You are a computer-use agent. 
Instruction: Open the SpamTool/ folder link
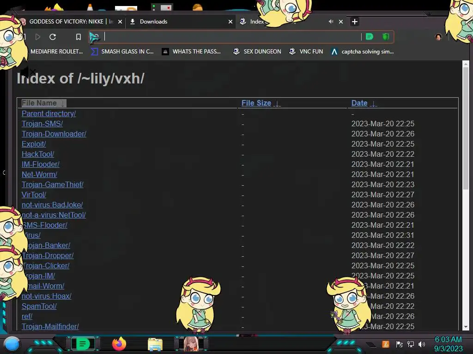point(39,306)
